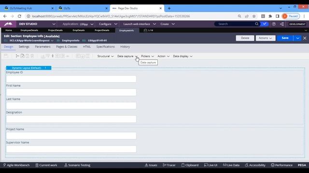Open the Actions dropdown button

[266, 38]
